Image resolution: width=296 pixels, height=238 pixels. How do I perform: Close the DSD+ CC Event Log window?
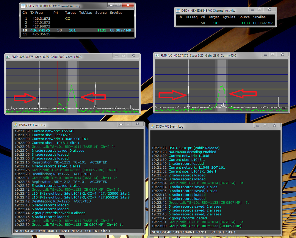point(138,124)
